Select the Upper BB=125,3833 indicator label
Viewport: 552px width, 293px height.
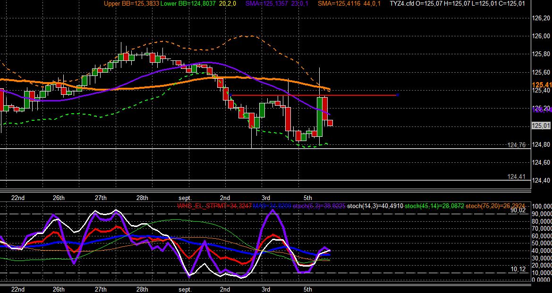pos(132,3)
